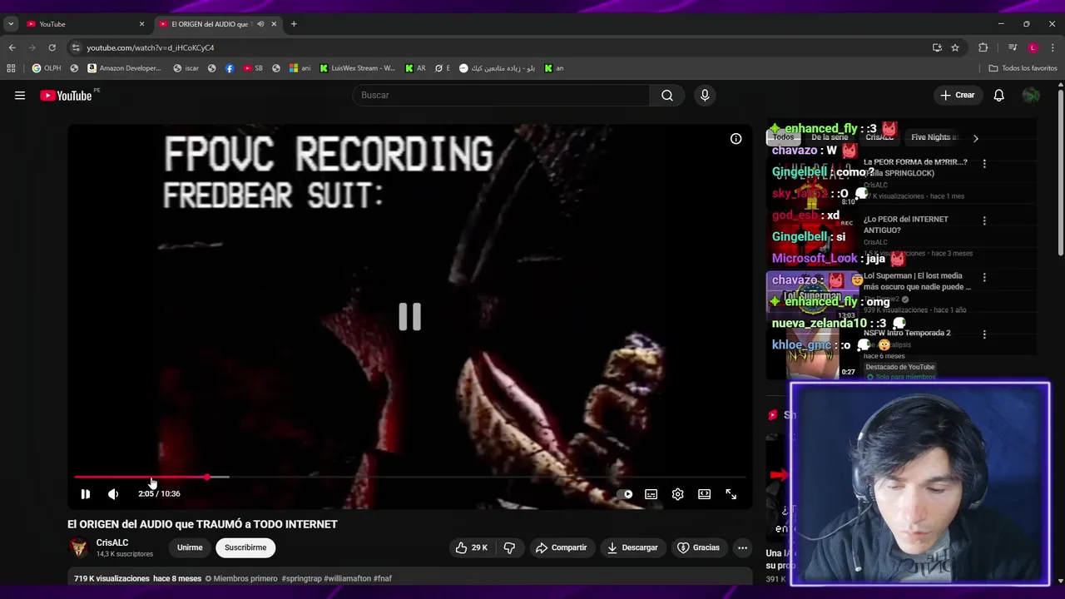
Task: Open the Todos los favoritos folder
Action: 1023,68
